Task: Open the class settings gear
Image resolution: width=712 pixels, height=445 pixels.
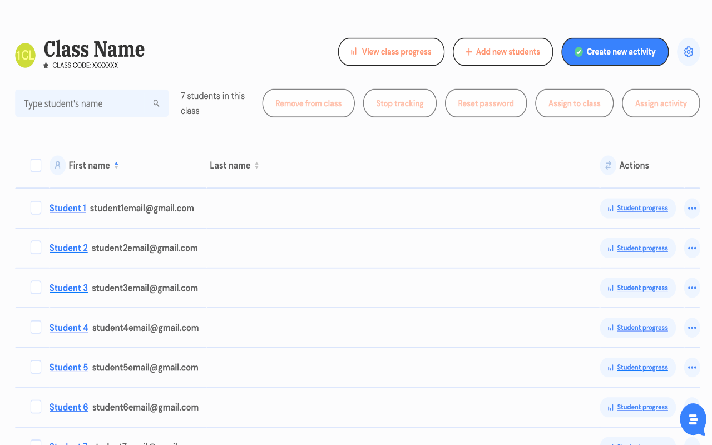Action: 689,52
